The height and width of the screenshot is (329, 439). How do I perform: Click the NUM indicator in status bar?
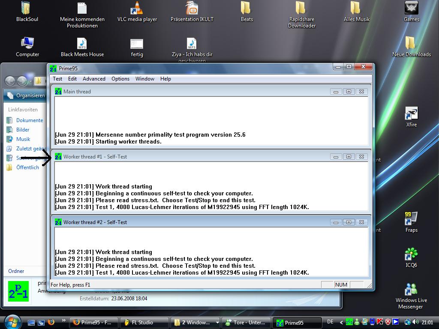(x=341, y=284)
